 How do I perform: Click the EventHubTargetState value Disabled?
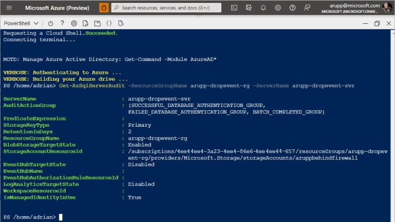point(141,164)
